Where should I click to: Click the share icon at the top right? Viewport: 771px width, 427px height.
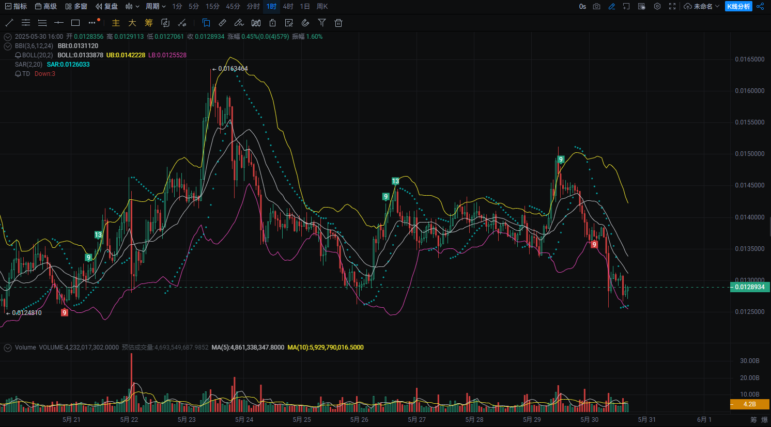[x=760, y=6]
